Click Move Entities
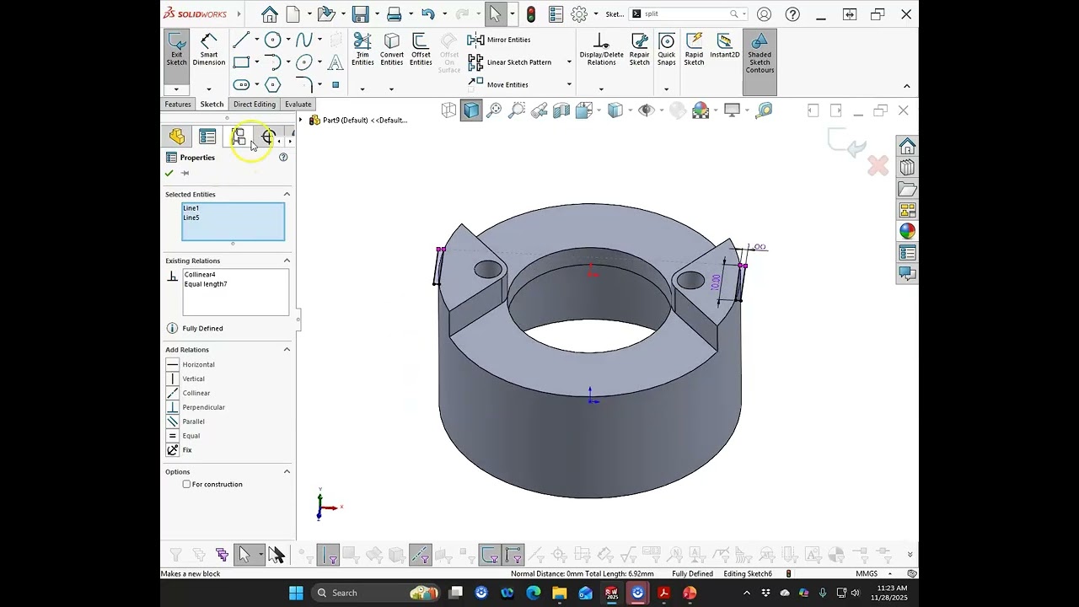Screen dimensions: 1079x607 point(497,84)
